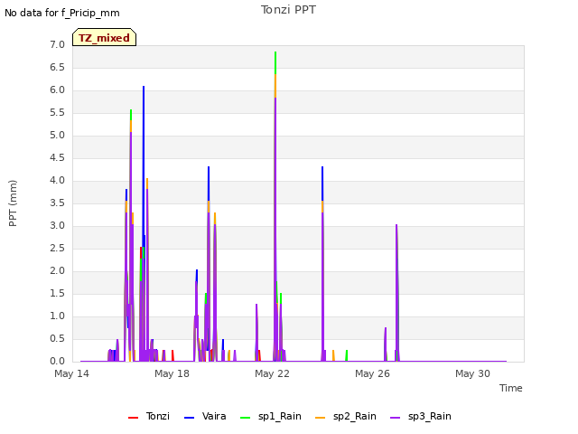Screen dimensions: 578x434
Task: Click the blue Vaira legend color marker
Action: pos(189,418)
